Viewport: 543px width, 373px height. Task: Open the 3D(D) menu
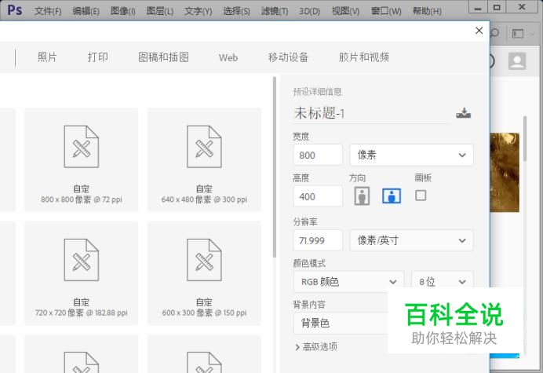pyautogui.click(x=310, y=11)
